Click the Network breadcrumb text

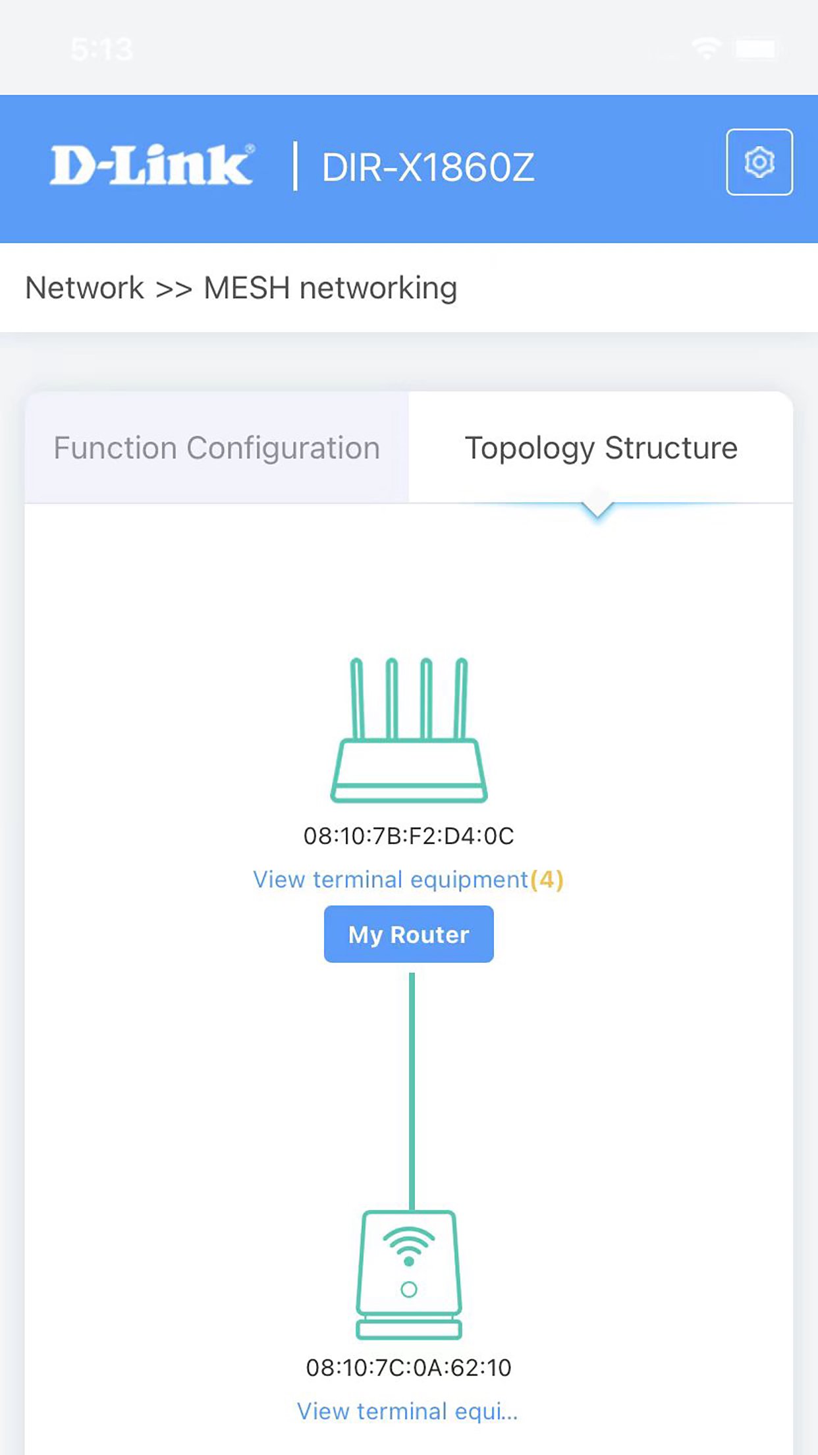click(84, 288)
